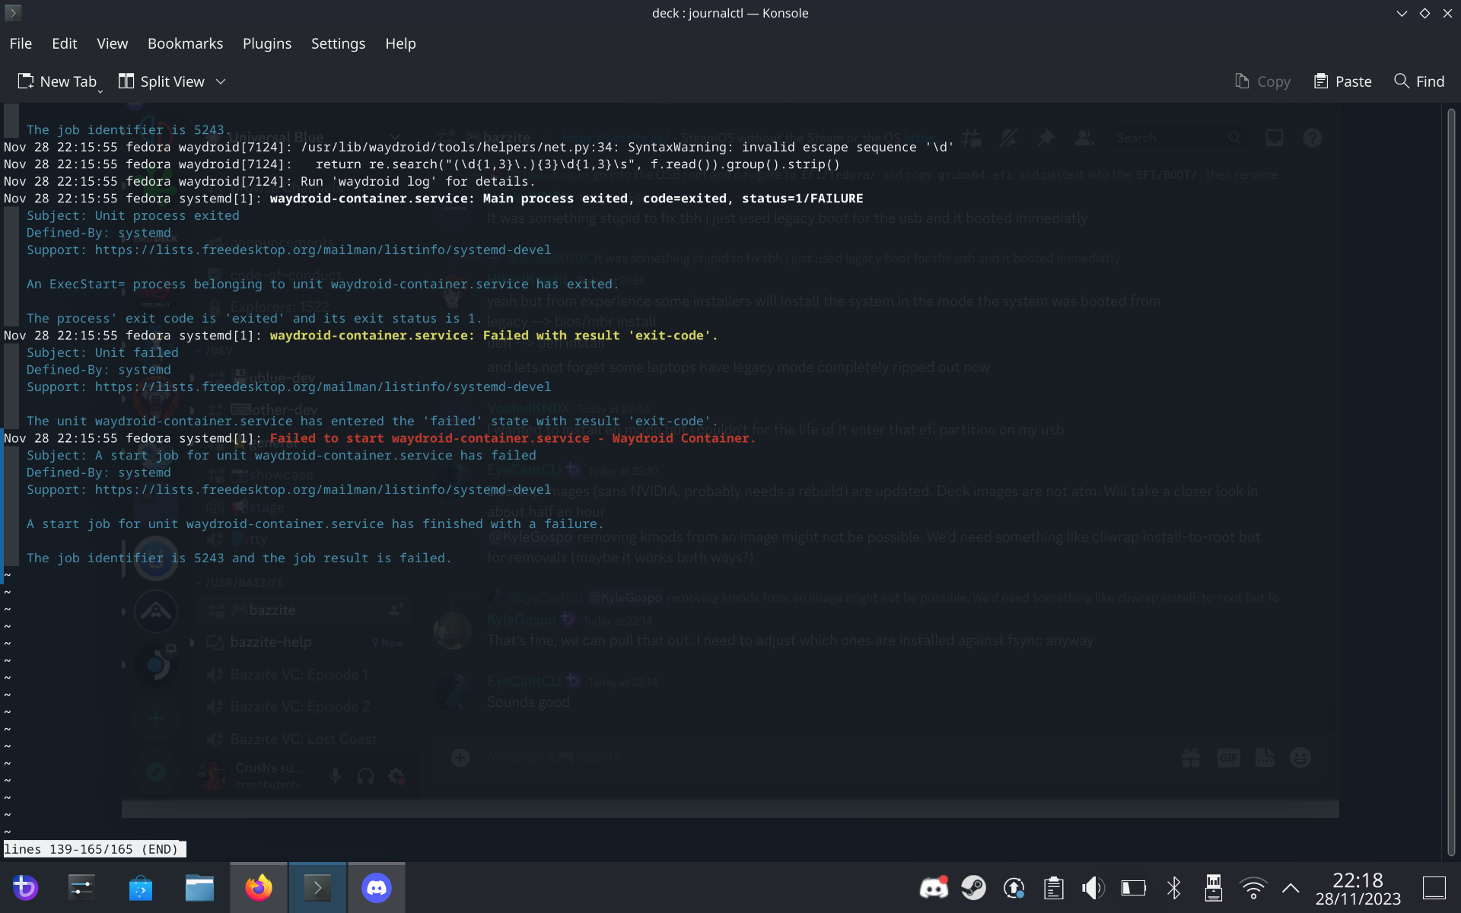Click the clock showing 22:18
This screenshot has height=913, width=1461.
tap(1358, 889)
